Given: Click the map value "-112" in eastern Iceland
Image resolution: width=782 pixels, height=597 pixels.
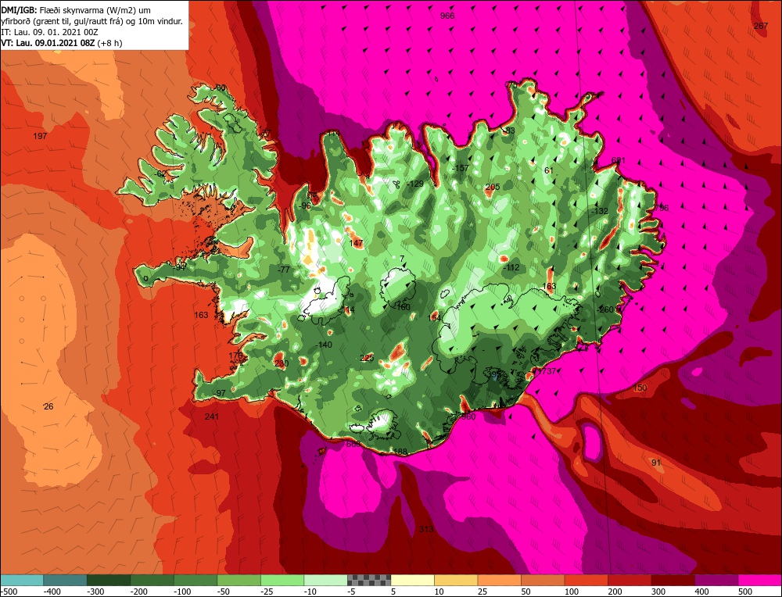Looking at the screenshot, I should [x=511, y=267].
